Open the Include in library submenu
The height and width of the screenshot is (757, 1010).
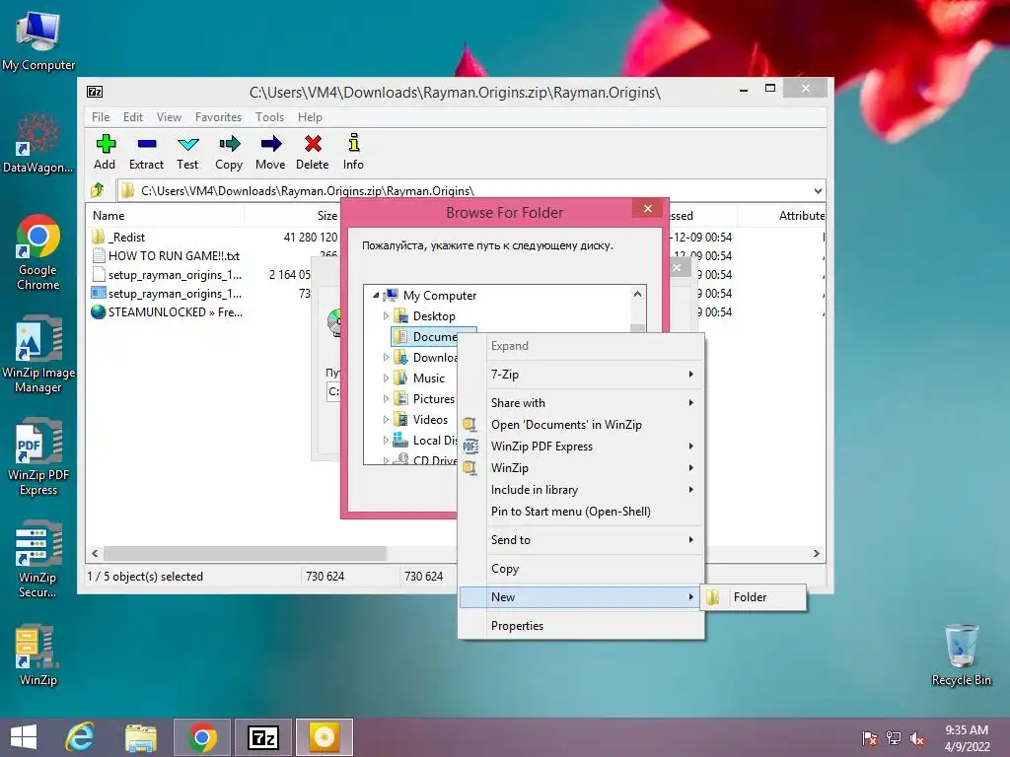click(582, 489)
